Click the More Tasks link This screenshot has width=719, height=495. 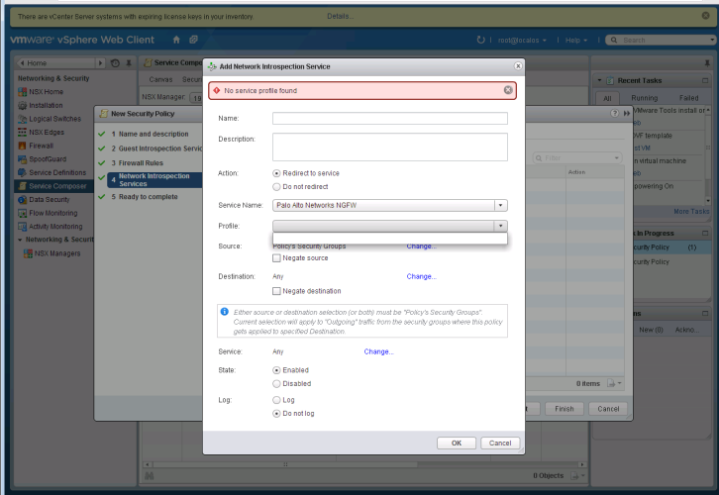(x=691, y=211)
